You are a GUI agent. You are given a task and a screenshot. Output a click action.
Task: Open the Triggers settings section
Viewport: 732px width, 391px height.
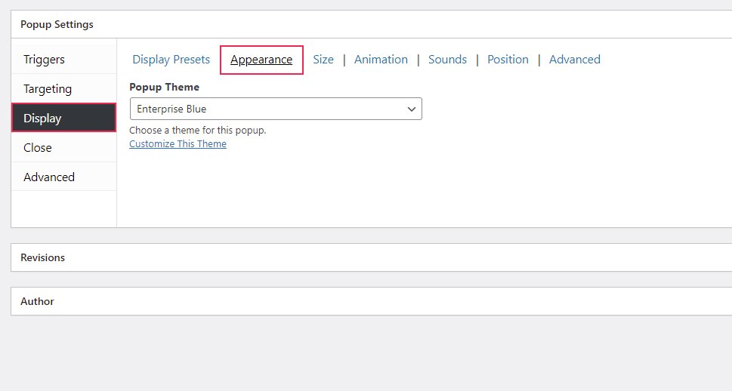coord(44,60)
